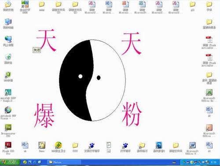Click the language bar icon on the taskbar

pos(174,162)
